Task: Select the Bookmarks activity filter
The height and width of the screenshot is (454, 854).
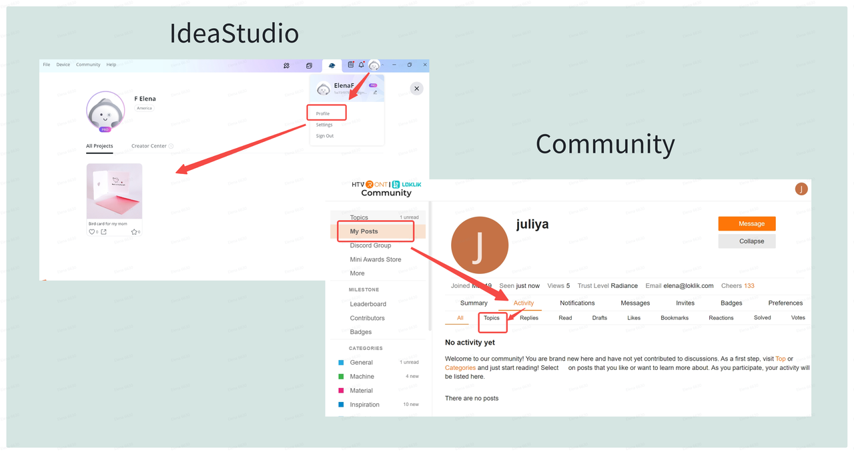Action: pos(675,318)
